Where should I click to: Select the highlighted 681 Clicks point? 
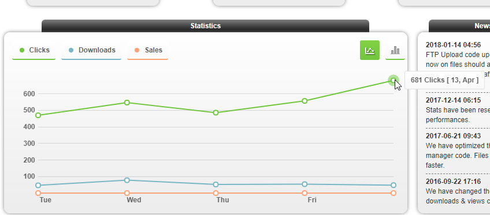(394, 80)
